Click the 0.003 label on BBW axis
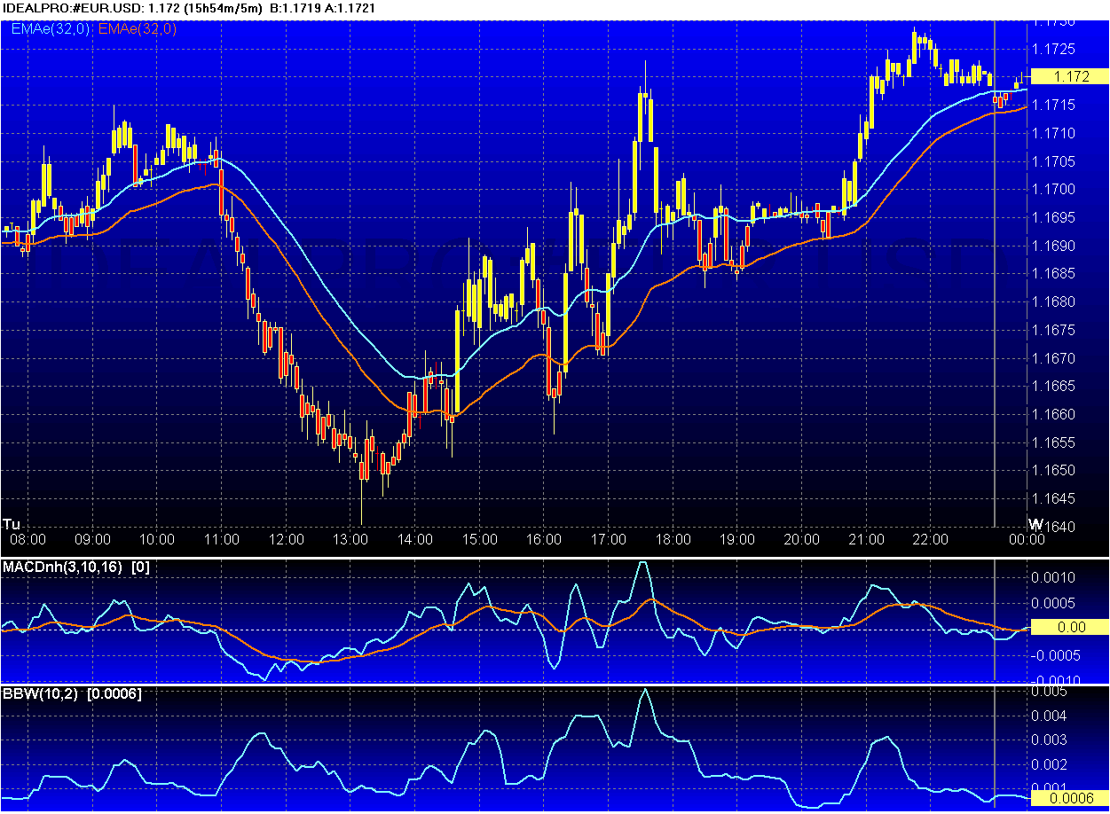 pyautogui.click(x=1051, y=740)
